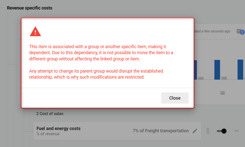Click the blue notification badge showing 1

[242, 32]
